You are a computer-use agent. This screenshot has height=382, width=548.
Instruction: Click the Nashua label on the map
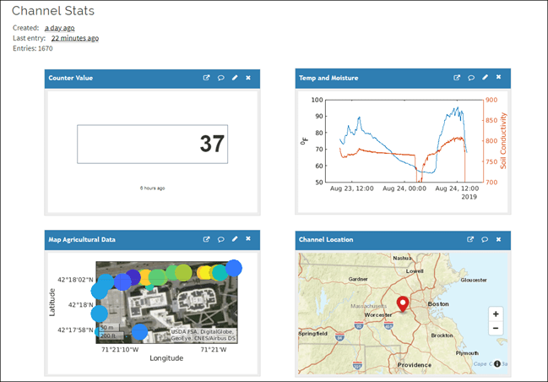[x=402, y=258]
